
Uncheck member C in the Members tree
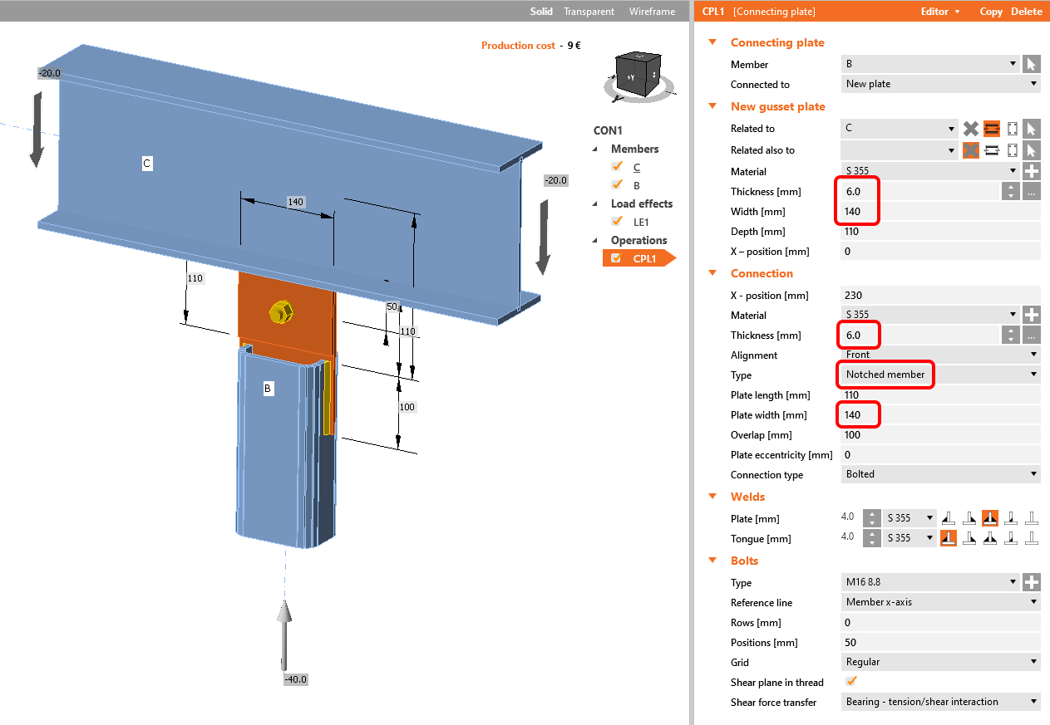click(617, 166)
